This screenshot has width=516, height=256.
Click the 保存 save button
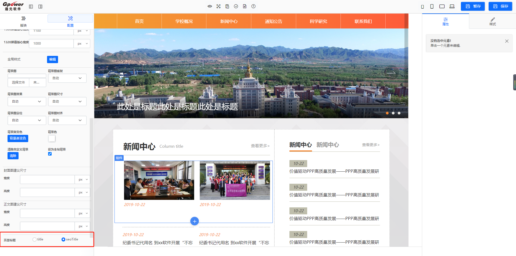(x=500, y=6)
